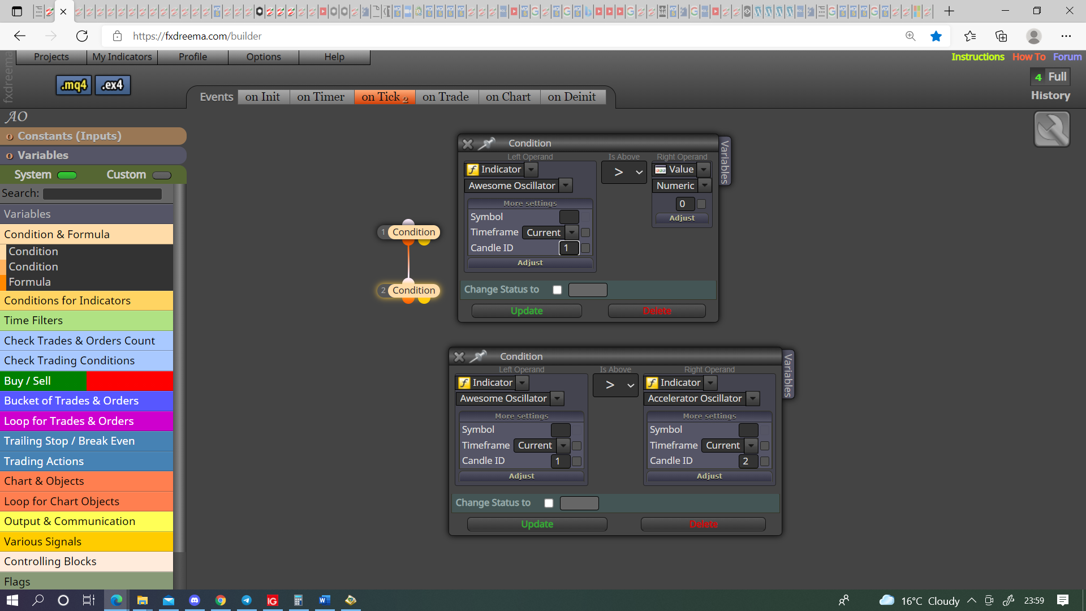Open Accelerator Oscillator dropdown

[753, 399]
